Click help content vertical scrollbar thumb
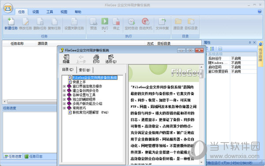Image resolution: width=265 pixels, height=166 pixels. 201,73
